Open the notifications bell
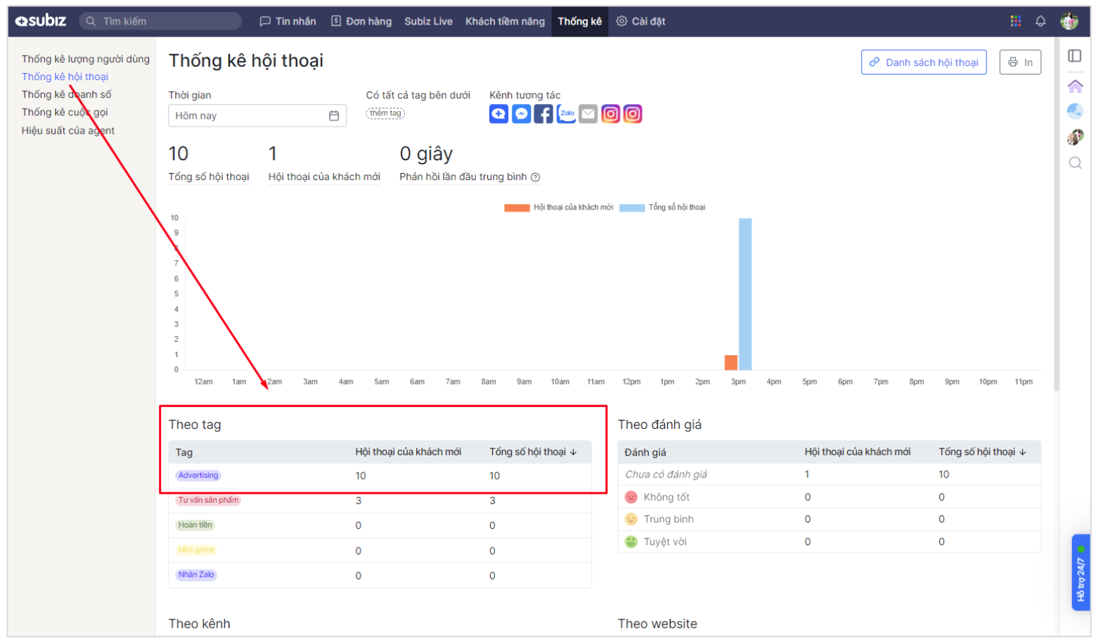Image resolution: width=1096 pixels, height=642 pixels. (1040, 21)
